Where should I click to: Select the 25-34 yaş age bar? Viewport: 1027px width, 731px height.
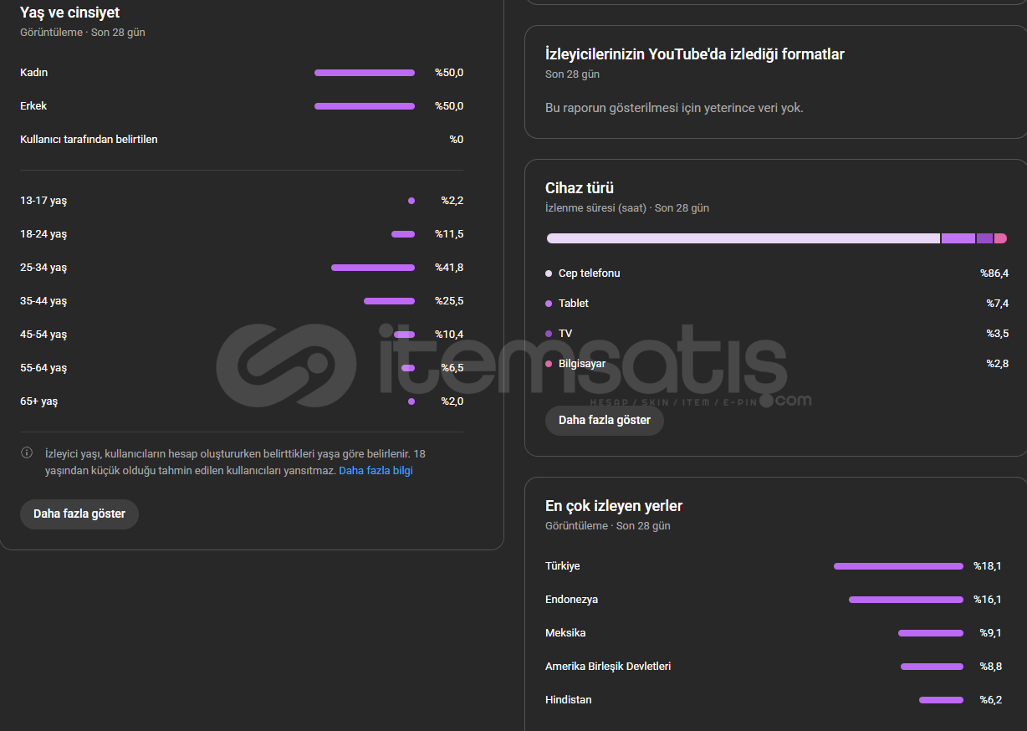click(372, 268)
